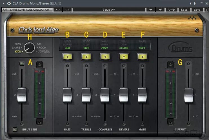Open the Load preset menu
Viewport: 209px width, 140px height.
(x=184, y=10)
